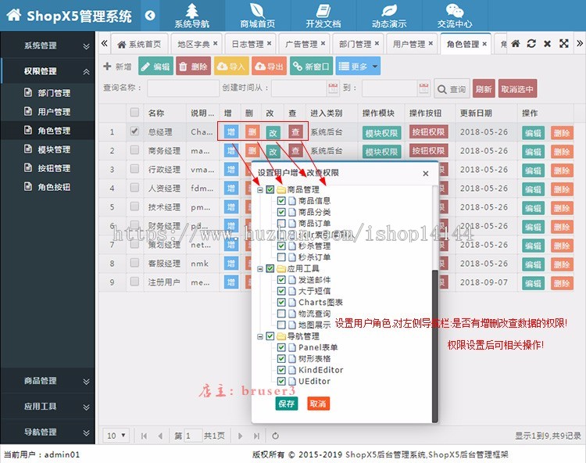Screen dimensions: 586x463
Task: Uncheck KindEditor in the permission tree
Action: [281, 370]
